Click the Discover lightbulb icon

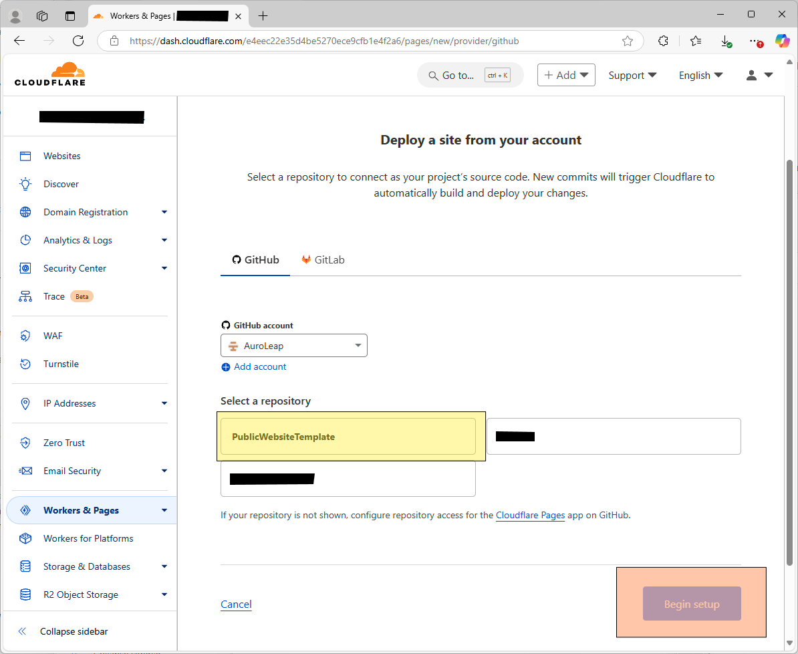tap(25, 184)
